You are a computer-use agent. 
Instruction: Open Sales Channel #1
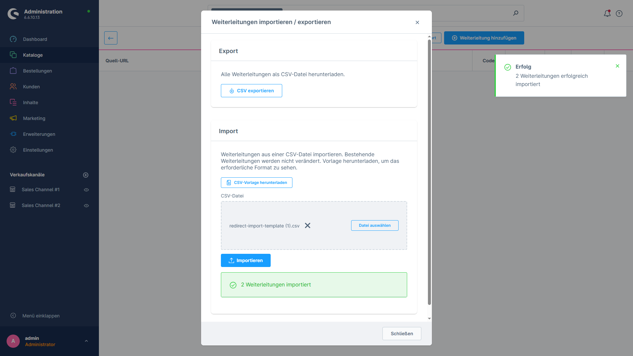coord(41,190)
